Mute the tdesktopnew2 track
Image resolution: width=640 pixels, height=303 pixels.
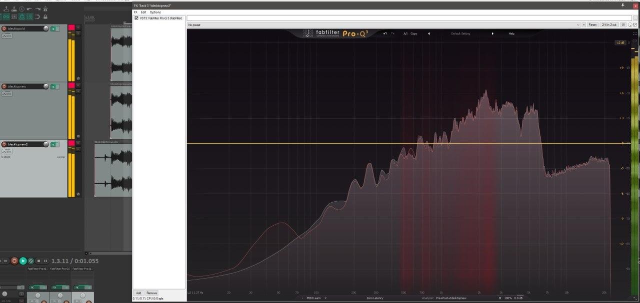coord(78,143)
